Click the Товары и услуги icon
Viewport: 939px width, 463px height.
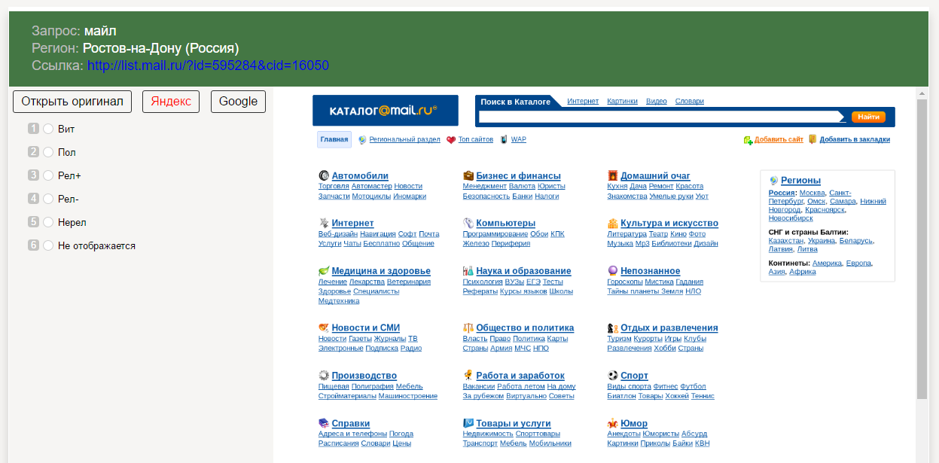[468, 424]
